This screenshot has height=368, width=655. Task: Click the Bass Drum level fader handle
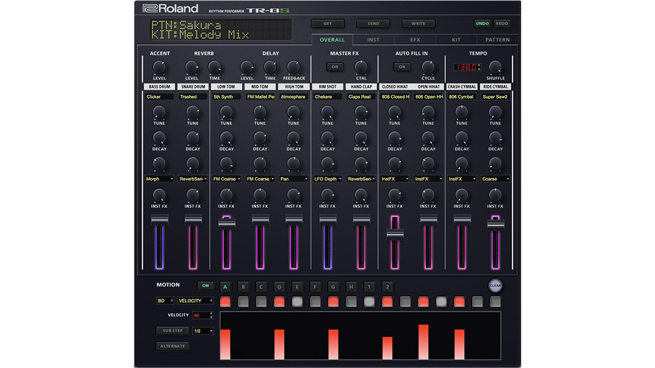coord(159,220)
